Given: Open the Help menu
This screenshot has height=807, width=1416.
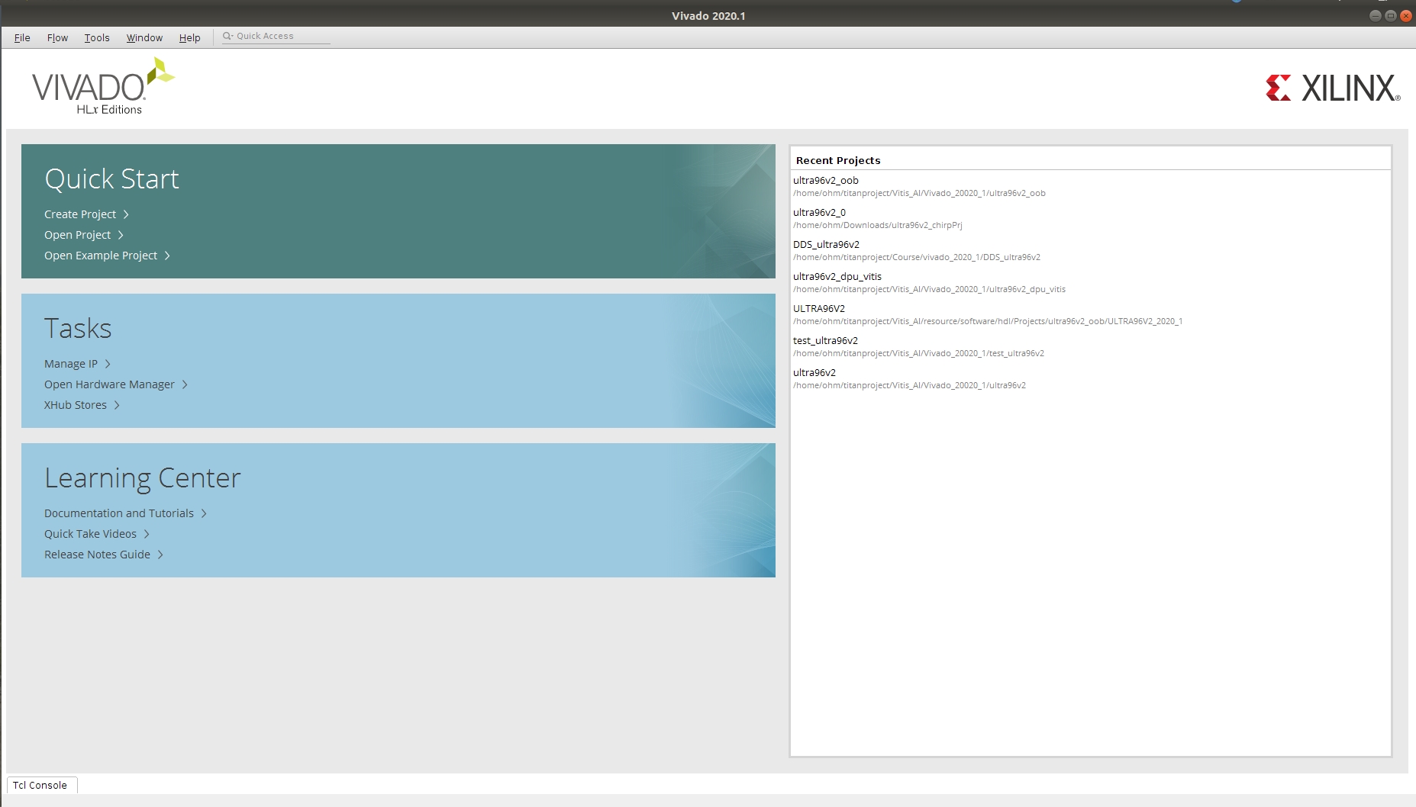Looking at the screenshot, I should pos(189,37).
